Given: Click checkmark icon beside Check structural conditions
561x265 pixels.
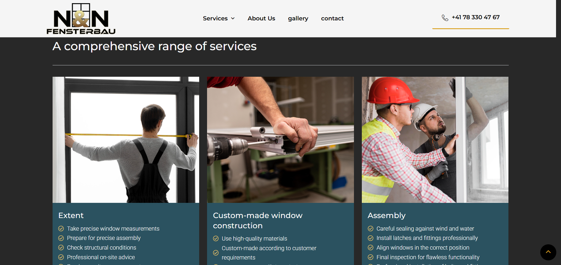Looking at the screenshot, I should coord(61,247).
